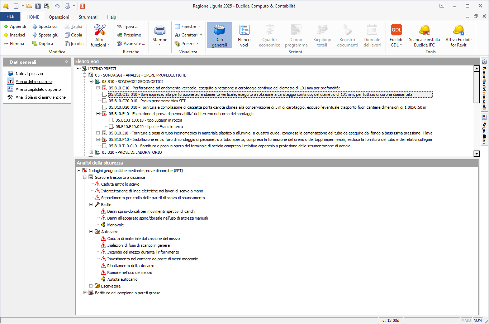Expand the Escavatore tree node

(x=91, y=286)
